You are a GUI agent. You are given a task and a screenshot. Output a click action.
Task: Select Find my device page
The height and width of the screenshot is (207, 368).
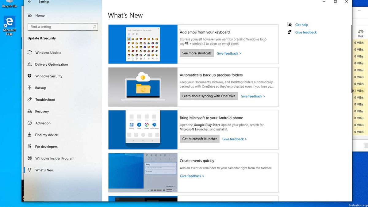coord(46,135)
